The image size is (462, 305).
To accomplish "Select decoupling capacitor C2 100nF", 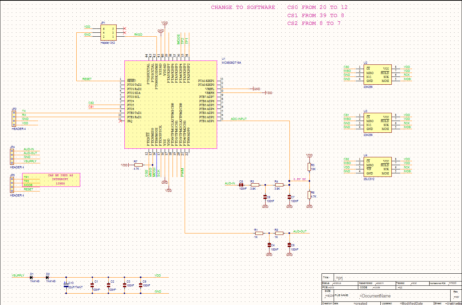I will coord(108,285).
